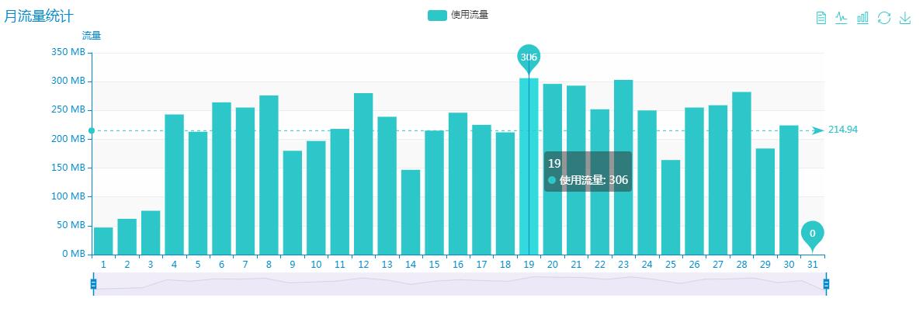Toggle the 使用流量 legend label
This screenshot has width=923, height=312.
tap(470, 15)
